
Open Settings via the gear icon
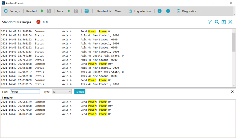tap(6, 11)
